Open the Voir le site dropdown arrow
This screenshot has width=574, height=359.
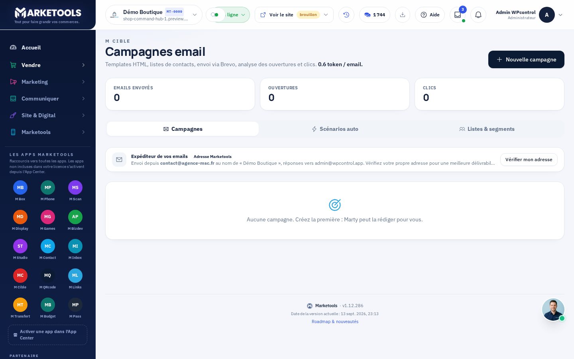point(326,15)
